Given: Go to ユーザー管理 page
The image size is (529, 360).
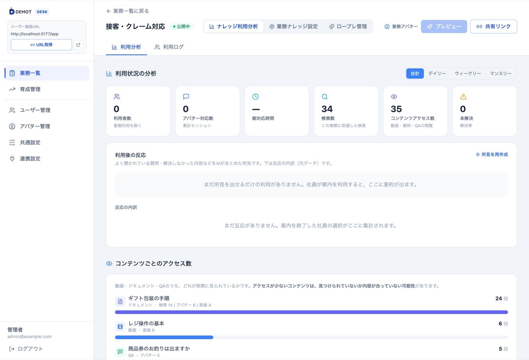Looking at the screenshot, I should pos(47,110).
